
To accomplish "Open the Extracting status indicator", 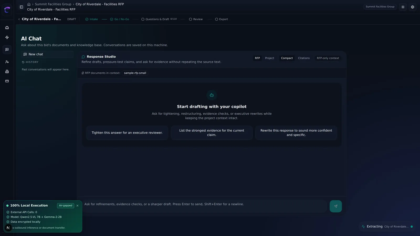I will click(387, 227).
